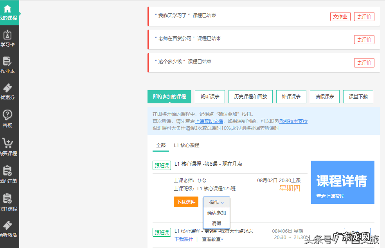385x248 pixels.
Task: Select the 学习卡 sidebar icon
Action: pyautogui.click(x=9, y=37)
